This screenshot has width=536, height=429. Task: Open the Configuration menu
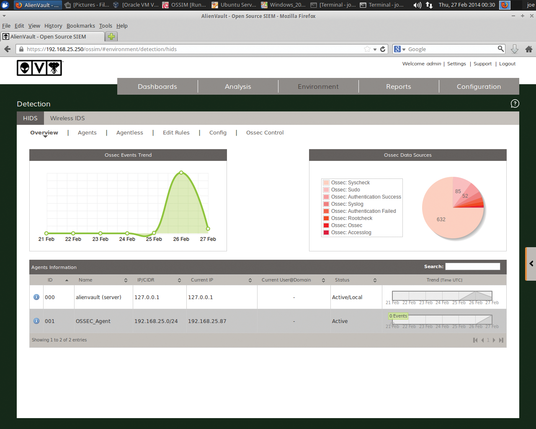pos(479,86)
